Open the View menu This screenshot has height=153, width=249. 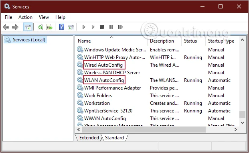point(44,17)
